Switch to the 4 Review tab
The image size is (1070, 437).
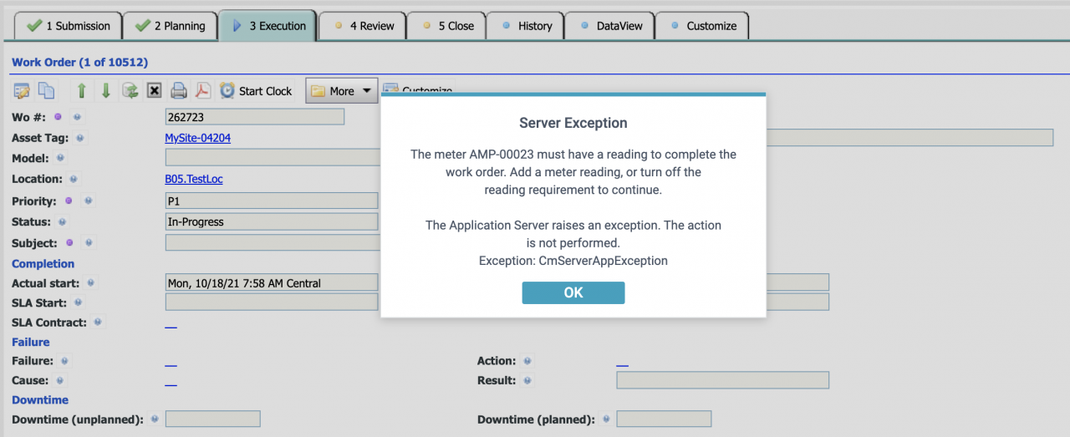pyautogui.click(x=363, y=26)
